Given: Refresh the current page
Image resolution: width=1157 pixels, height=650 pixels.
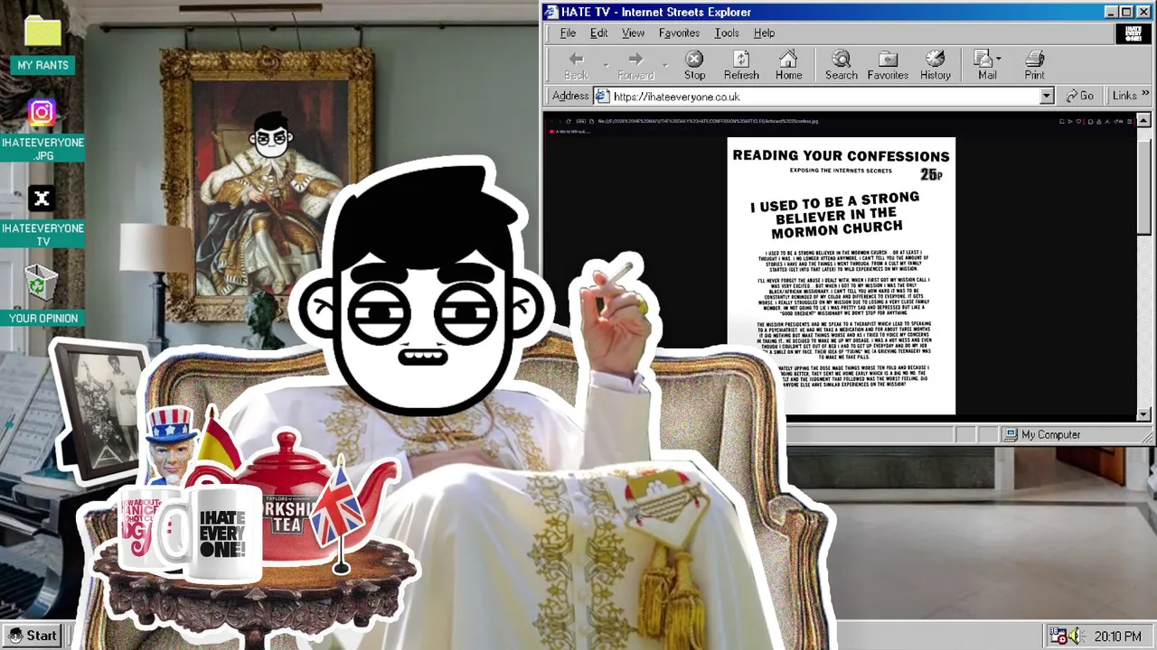Looking at the screenshot, I should pos(741,65).
